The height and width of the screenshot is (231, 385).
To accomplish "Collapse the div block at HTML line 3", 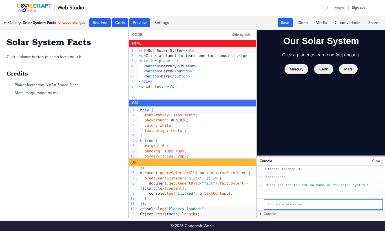I will [x=136, y=61].
